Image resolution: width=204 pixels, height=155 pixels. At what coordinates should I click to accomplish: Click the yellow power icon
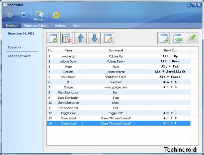56,15
